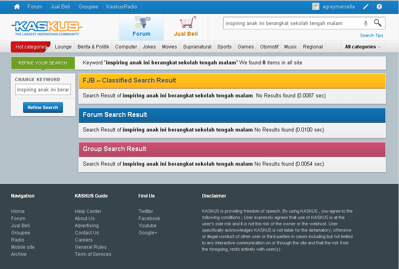Image resolution: width=399 pixels, height=269 pixels.
Task: Open Help Center link in footer
Action: [x=88, y=211]
